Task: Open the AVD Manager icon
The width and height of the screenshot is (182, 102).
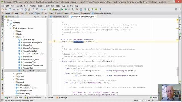Action: [89, 10]
